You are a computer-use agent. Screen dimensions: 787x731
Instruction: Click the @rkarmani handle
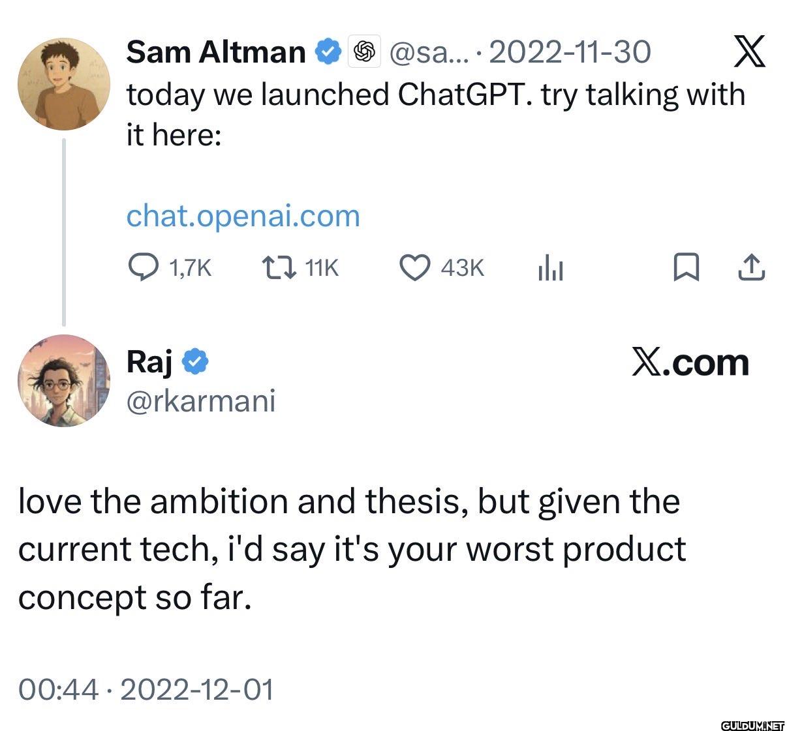click(x=201, y=401)
